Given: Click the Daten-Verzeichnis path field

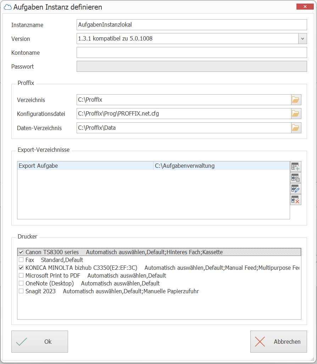Looking at the screenshot, I should pyautogui.click(x=184, y=128).
